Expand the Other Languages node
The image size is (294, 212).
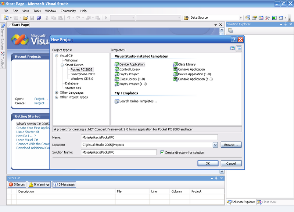pyautogui.click(x=57, y=93)
